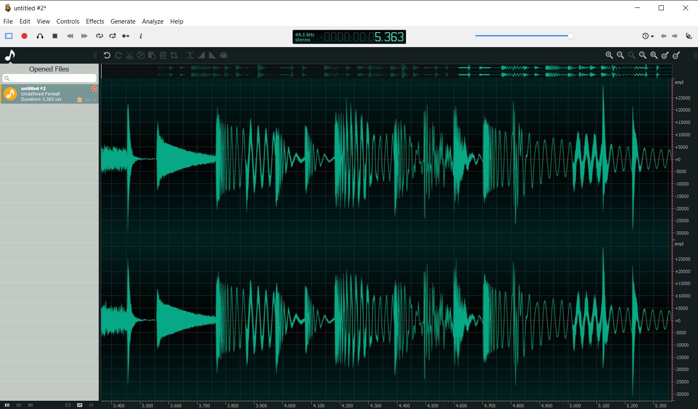Open the Effects menu
This screenshot has width=698, height=409.
[x=95, y=21]
